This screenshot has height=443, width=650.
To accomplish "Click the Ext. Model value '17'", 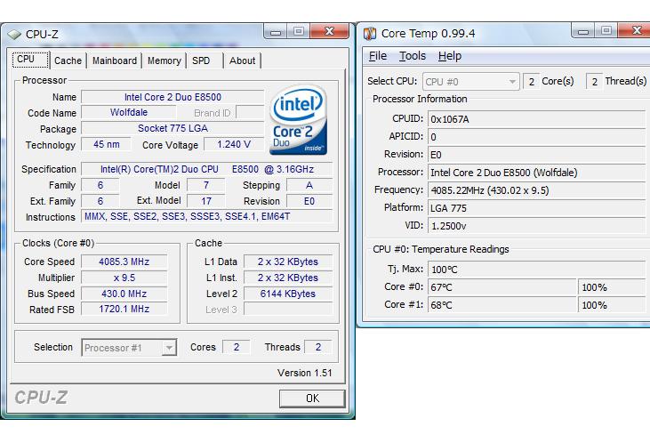I will (x=206, y=201).
